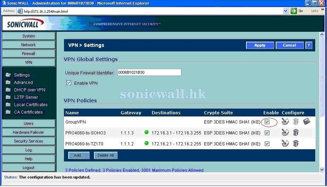The width and height of the screenshot is (327, 187).
Task: Open the help question mark button
Action: pyautogui.click(x=309, y=45)
